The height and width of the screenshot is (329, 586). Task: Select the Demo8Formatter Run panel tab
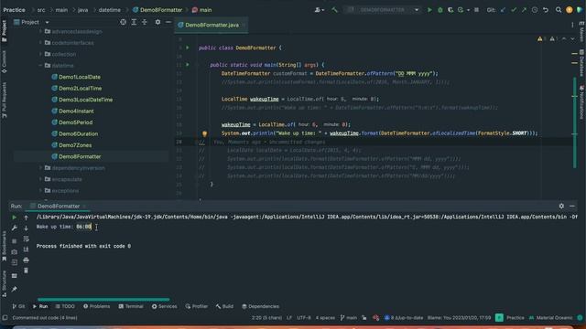click(58, 206)
